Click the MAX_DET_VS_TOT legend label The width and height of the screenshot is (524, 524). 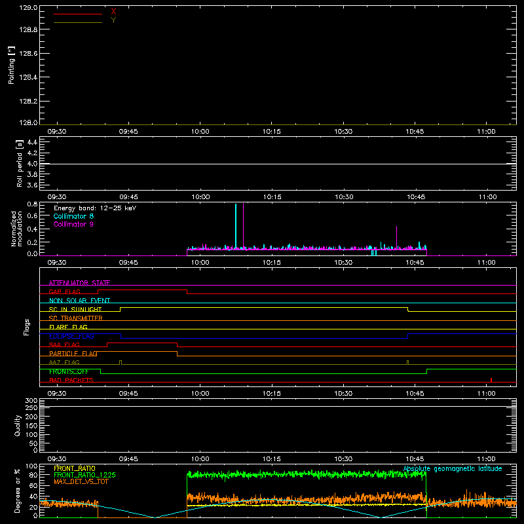tap(81, 481)
